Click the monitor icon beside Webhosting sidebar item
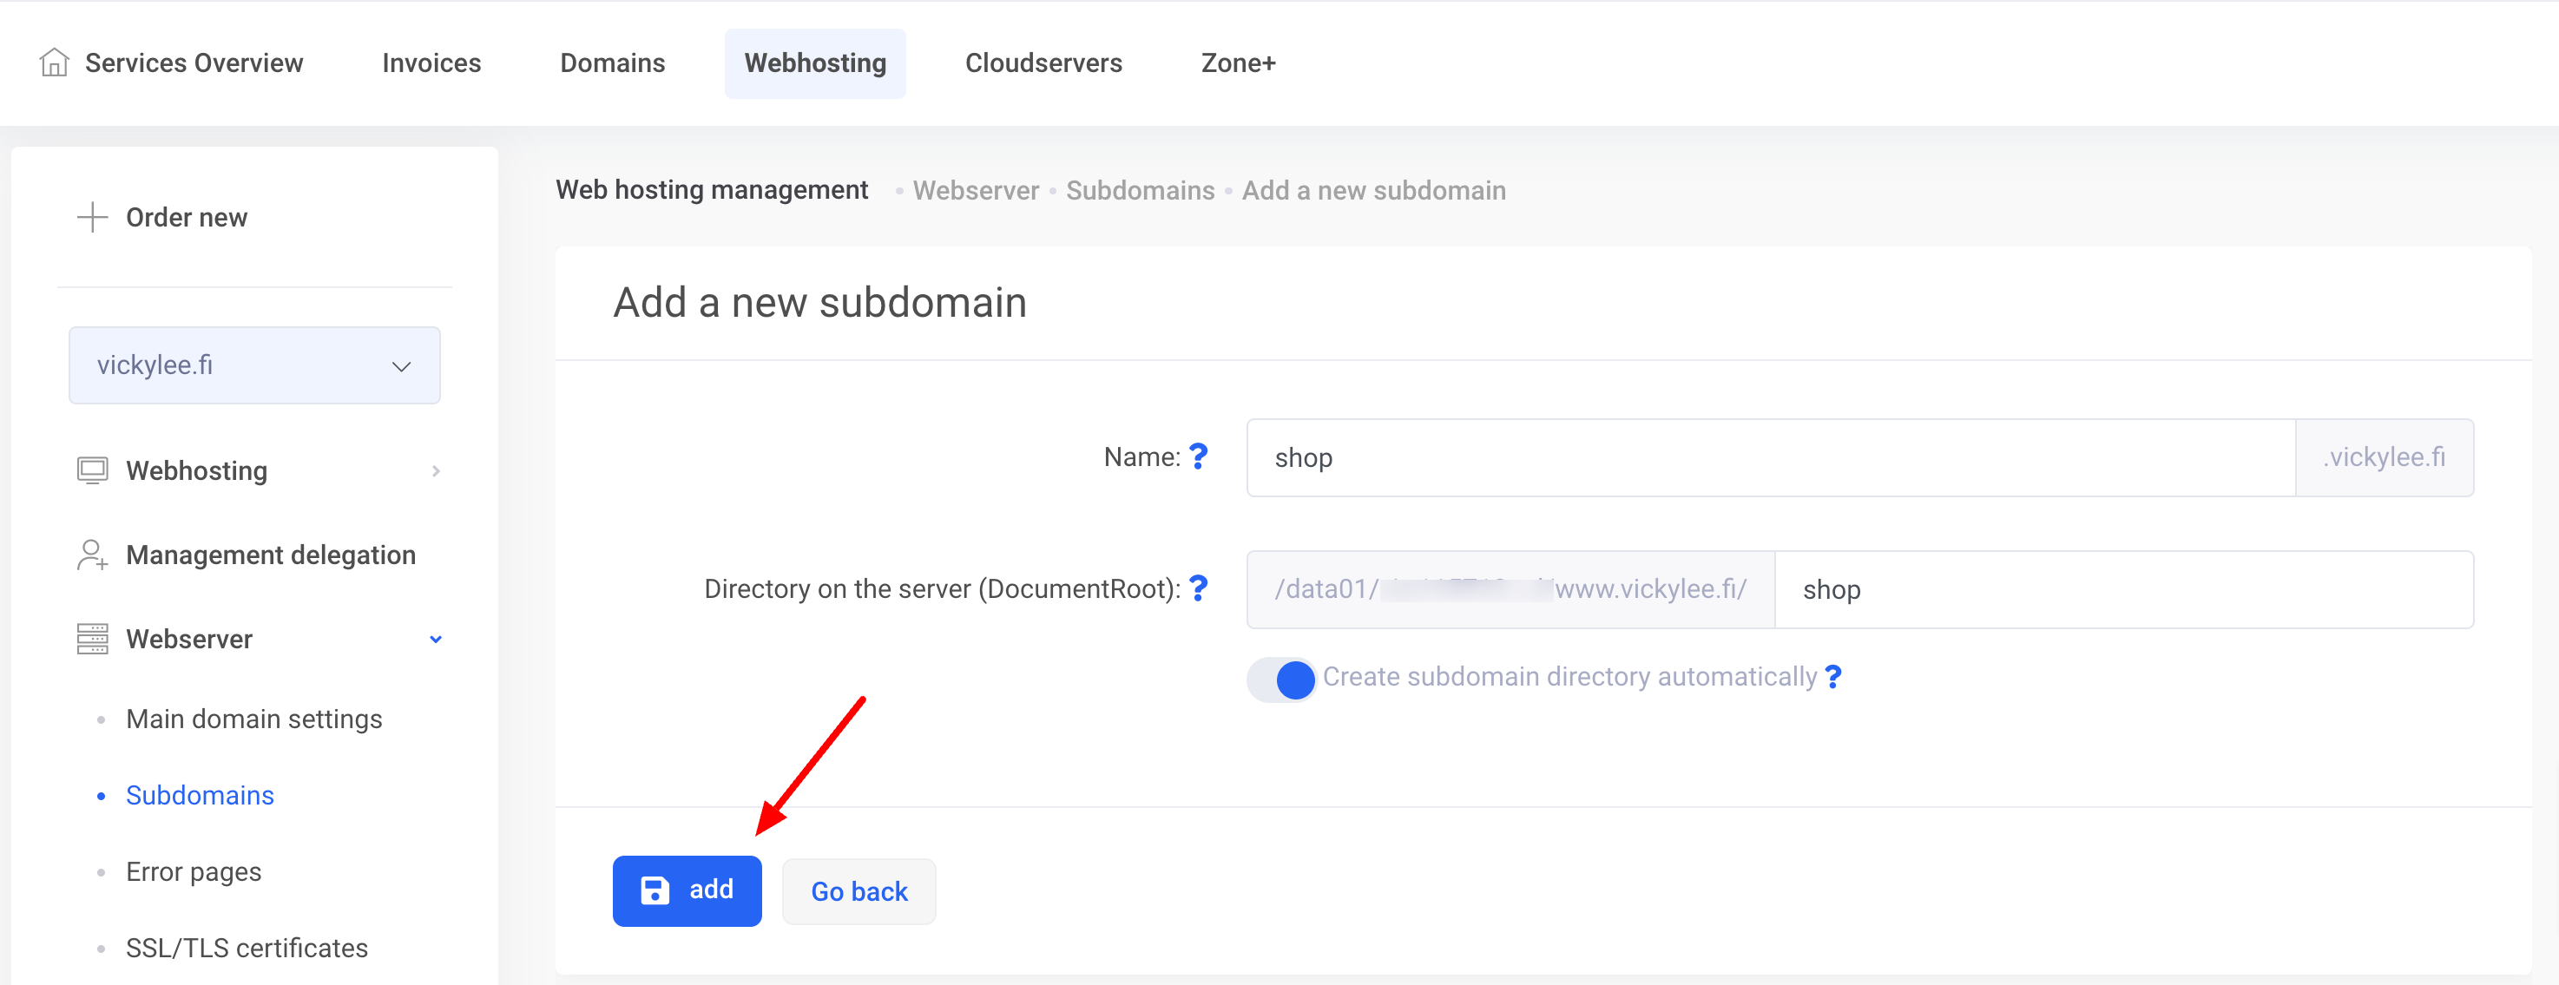Image resolution: width=2559 pixels, height=985 pixels. [x=92, y=470]
